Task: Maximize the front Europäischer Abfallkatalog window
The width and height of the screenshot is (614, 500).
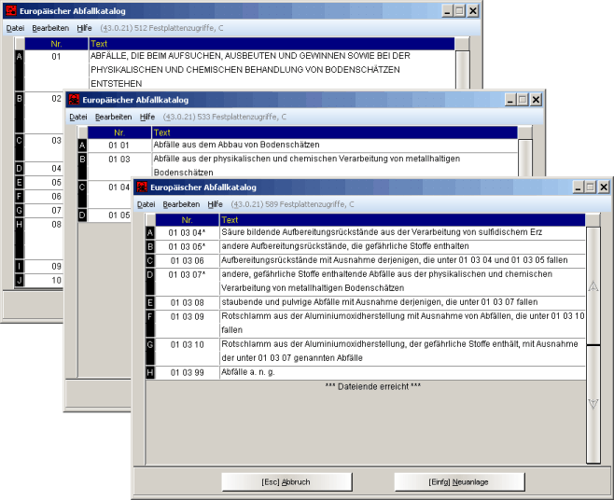Action: [590, 187]
